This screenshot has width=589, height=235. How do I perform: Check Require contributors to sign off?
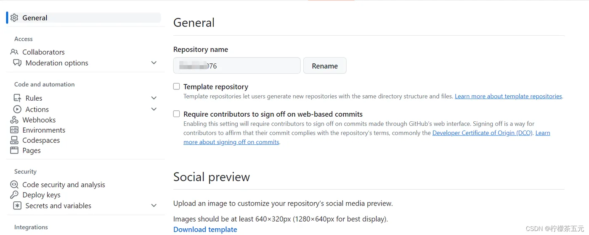click(x=177, y=114)
